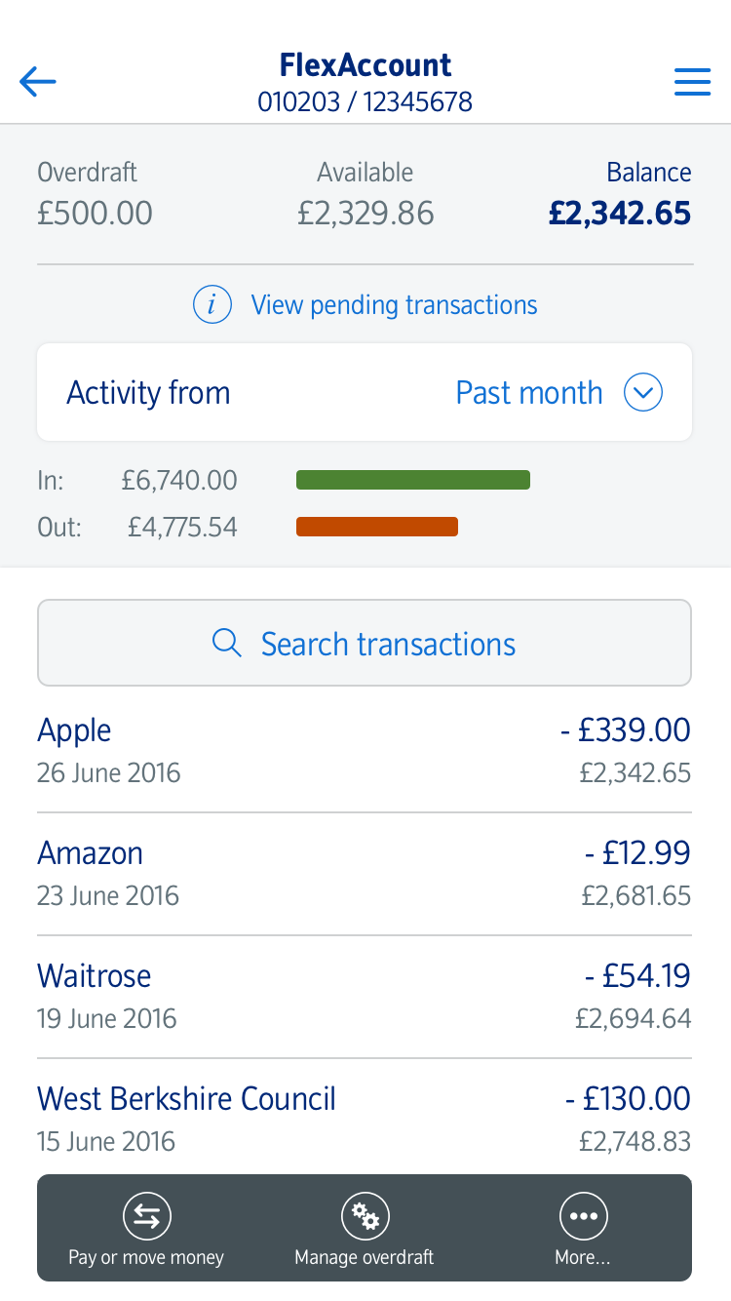Open the Activity from period selector
The width and height of the screenshot is (731, 1301).
point(365,393)
